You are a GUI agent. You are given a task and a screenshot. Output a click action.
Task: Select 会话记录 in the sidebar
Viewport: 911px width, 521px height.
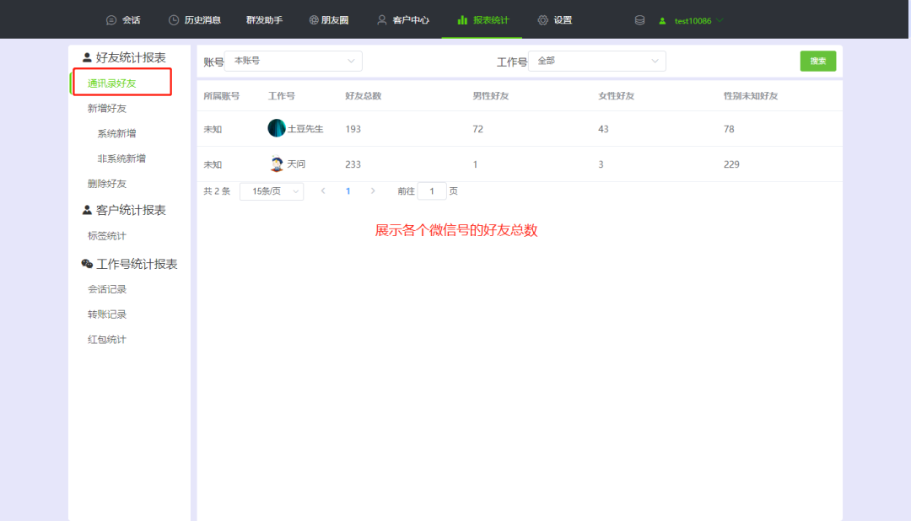point(107,289)
